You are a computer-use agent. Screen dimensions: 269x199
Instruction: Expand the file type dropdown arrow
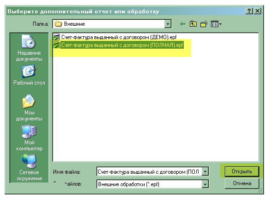click(x=205, y=184)
